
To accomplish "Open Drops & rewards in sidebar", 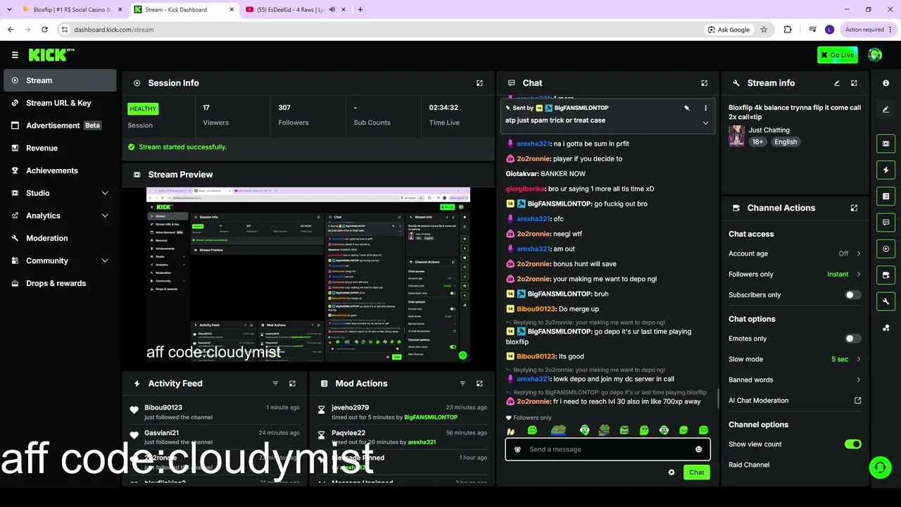I will point(60,283).
